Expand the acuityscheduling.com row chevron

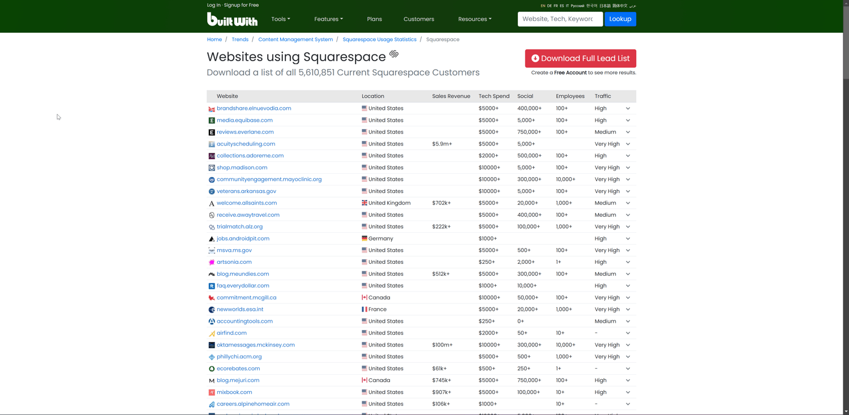tap(628, 144)
